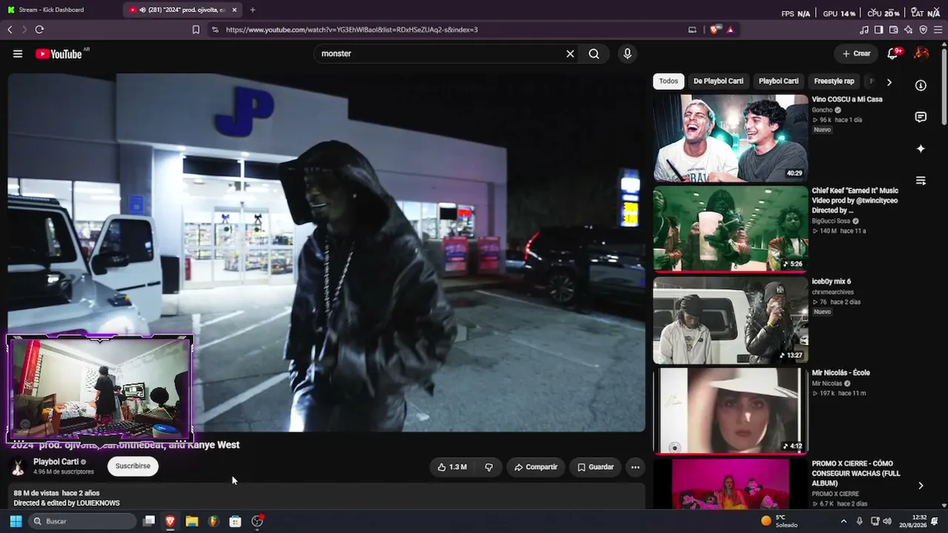Screen dimensions: 948x533
Task: Subscribe with the Suscribirse button
Action: click(x=133, y=466)
